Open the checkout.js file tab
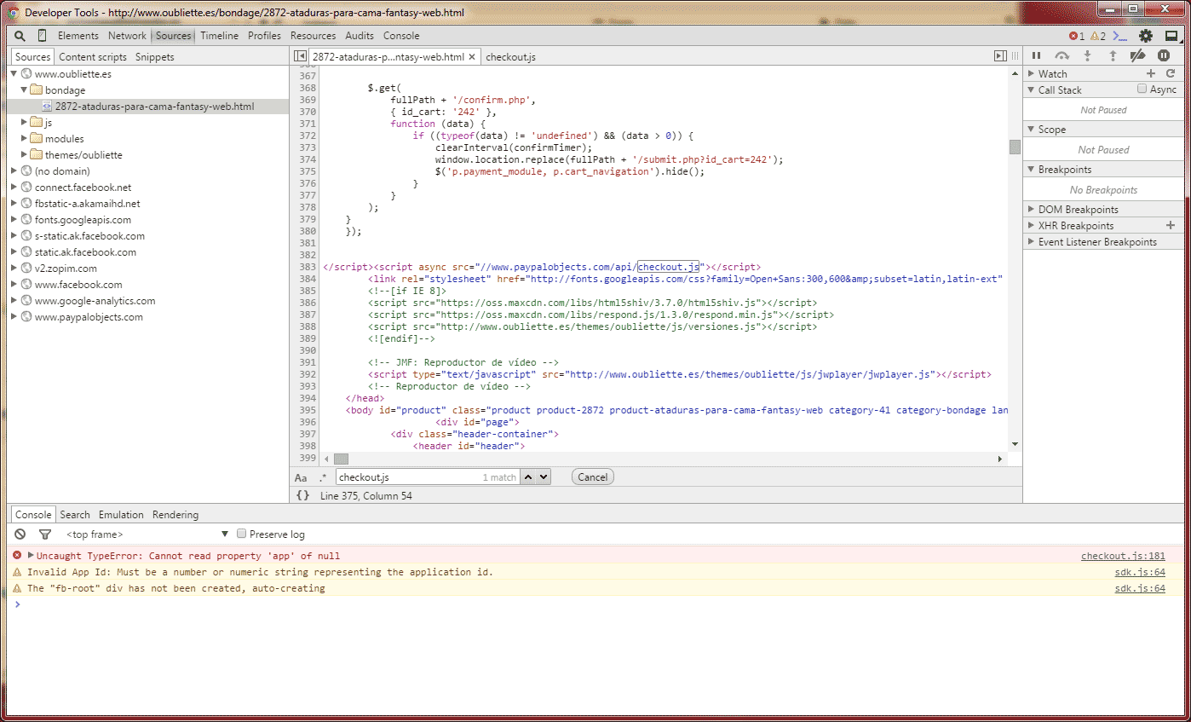Viewport: 1191px width, 722px height. 510,57
